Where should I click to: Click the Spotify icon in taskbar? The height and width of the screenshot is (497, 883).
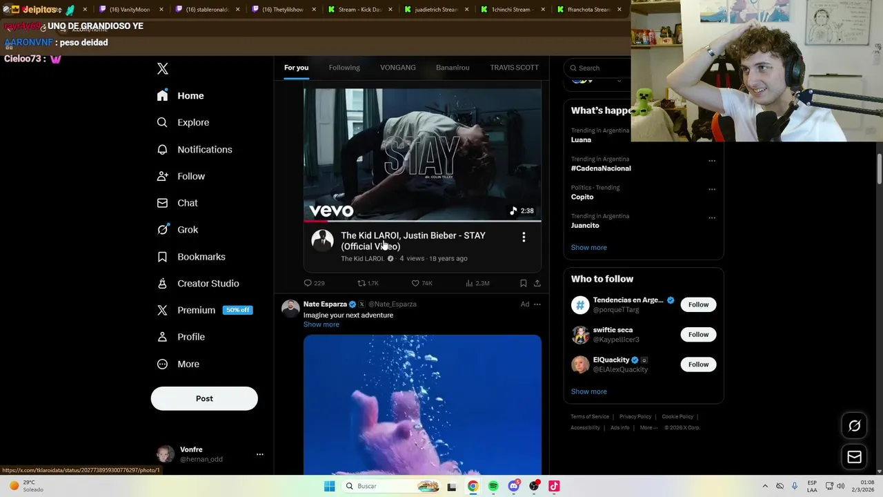tap(493, 486)
